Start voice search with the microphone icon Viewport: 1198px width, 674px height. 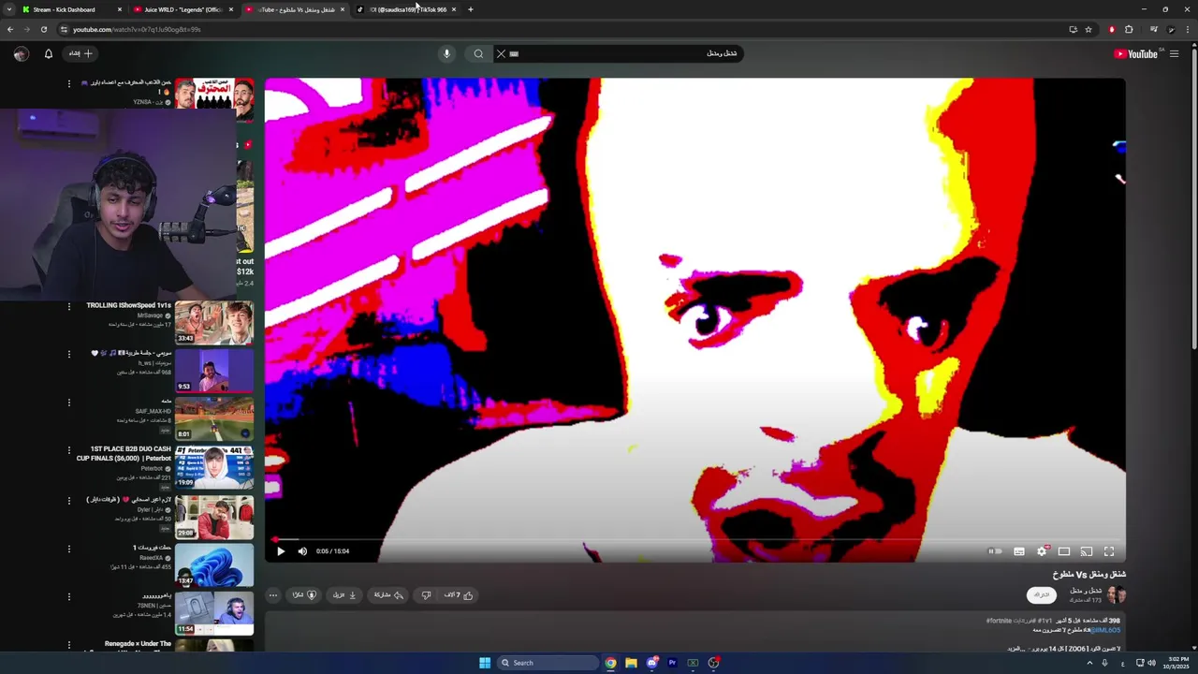446,53
